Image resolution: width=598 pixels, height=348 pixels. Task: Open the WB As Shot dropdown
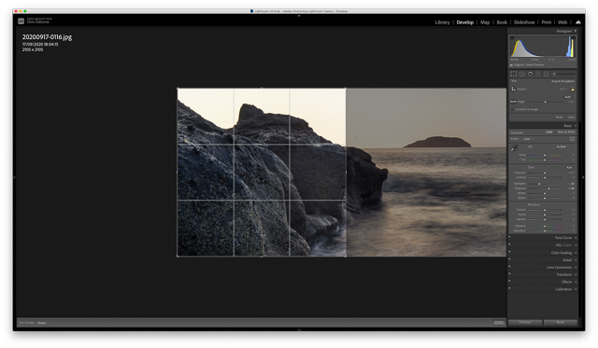pyautogui.click(x=562, y=146)
